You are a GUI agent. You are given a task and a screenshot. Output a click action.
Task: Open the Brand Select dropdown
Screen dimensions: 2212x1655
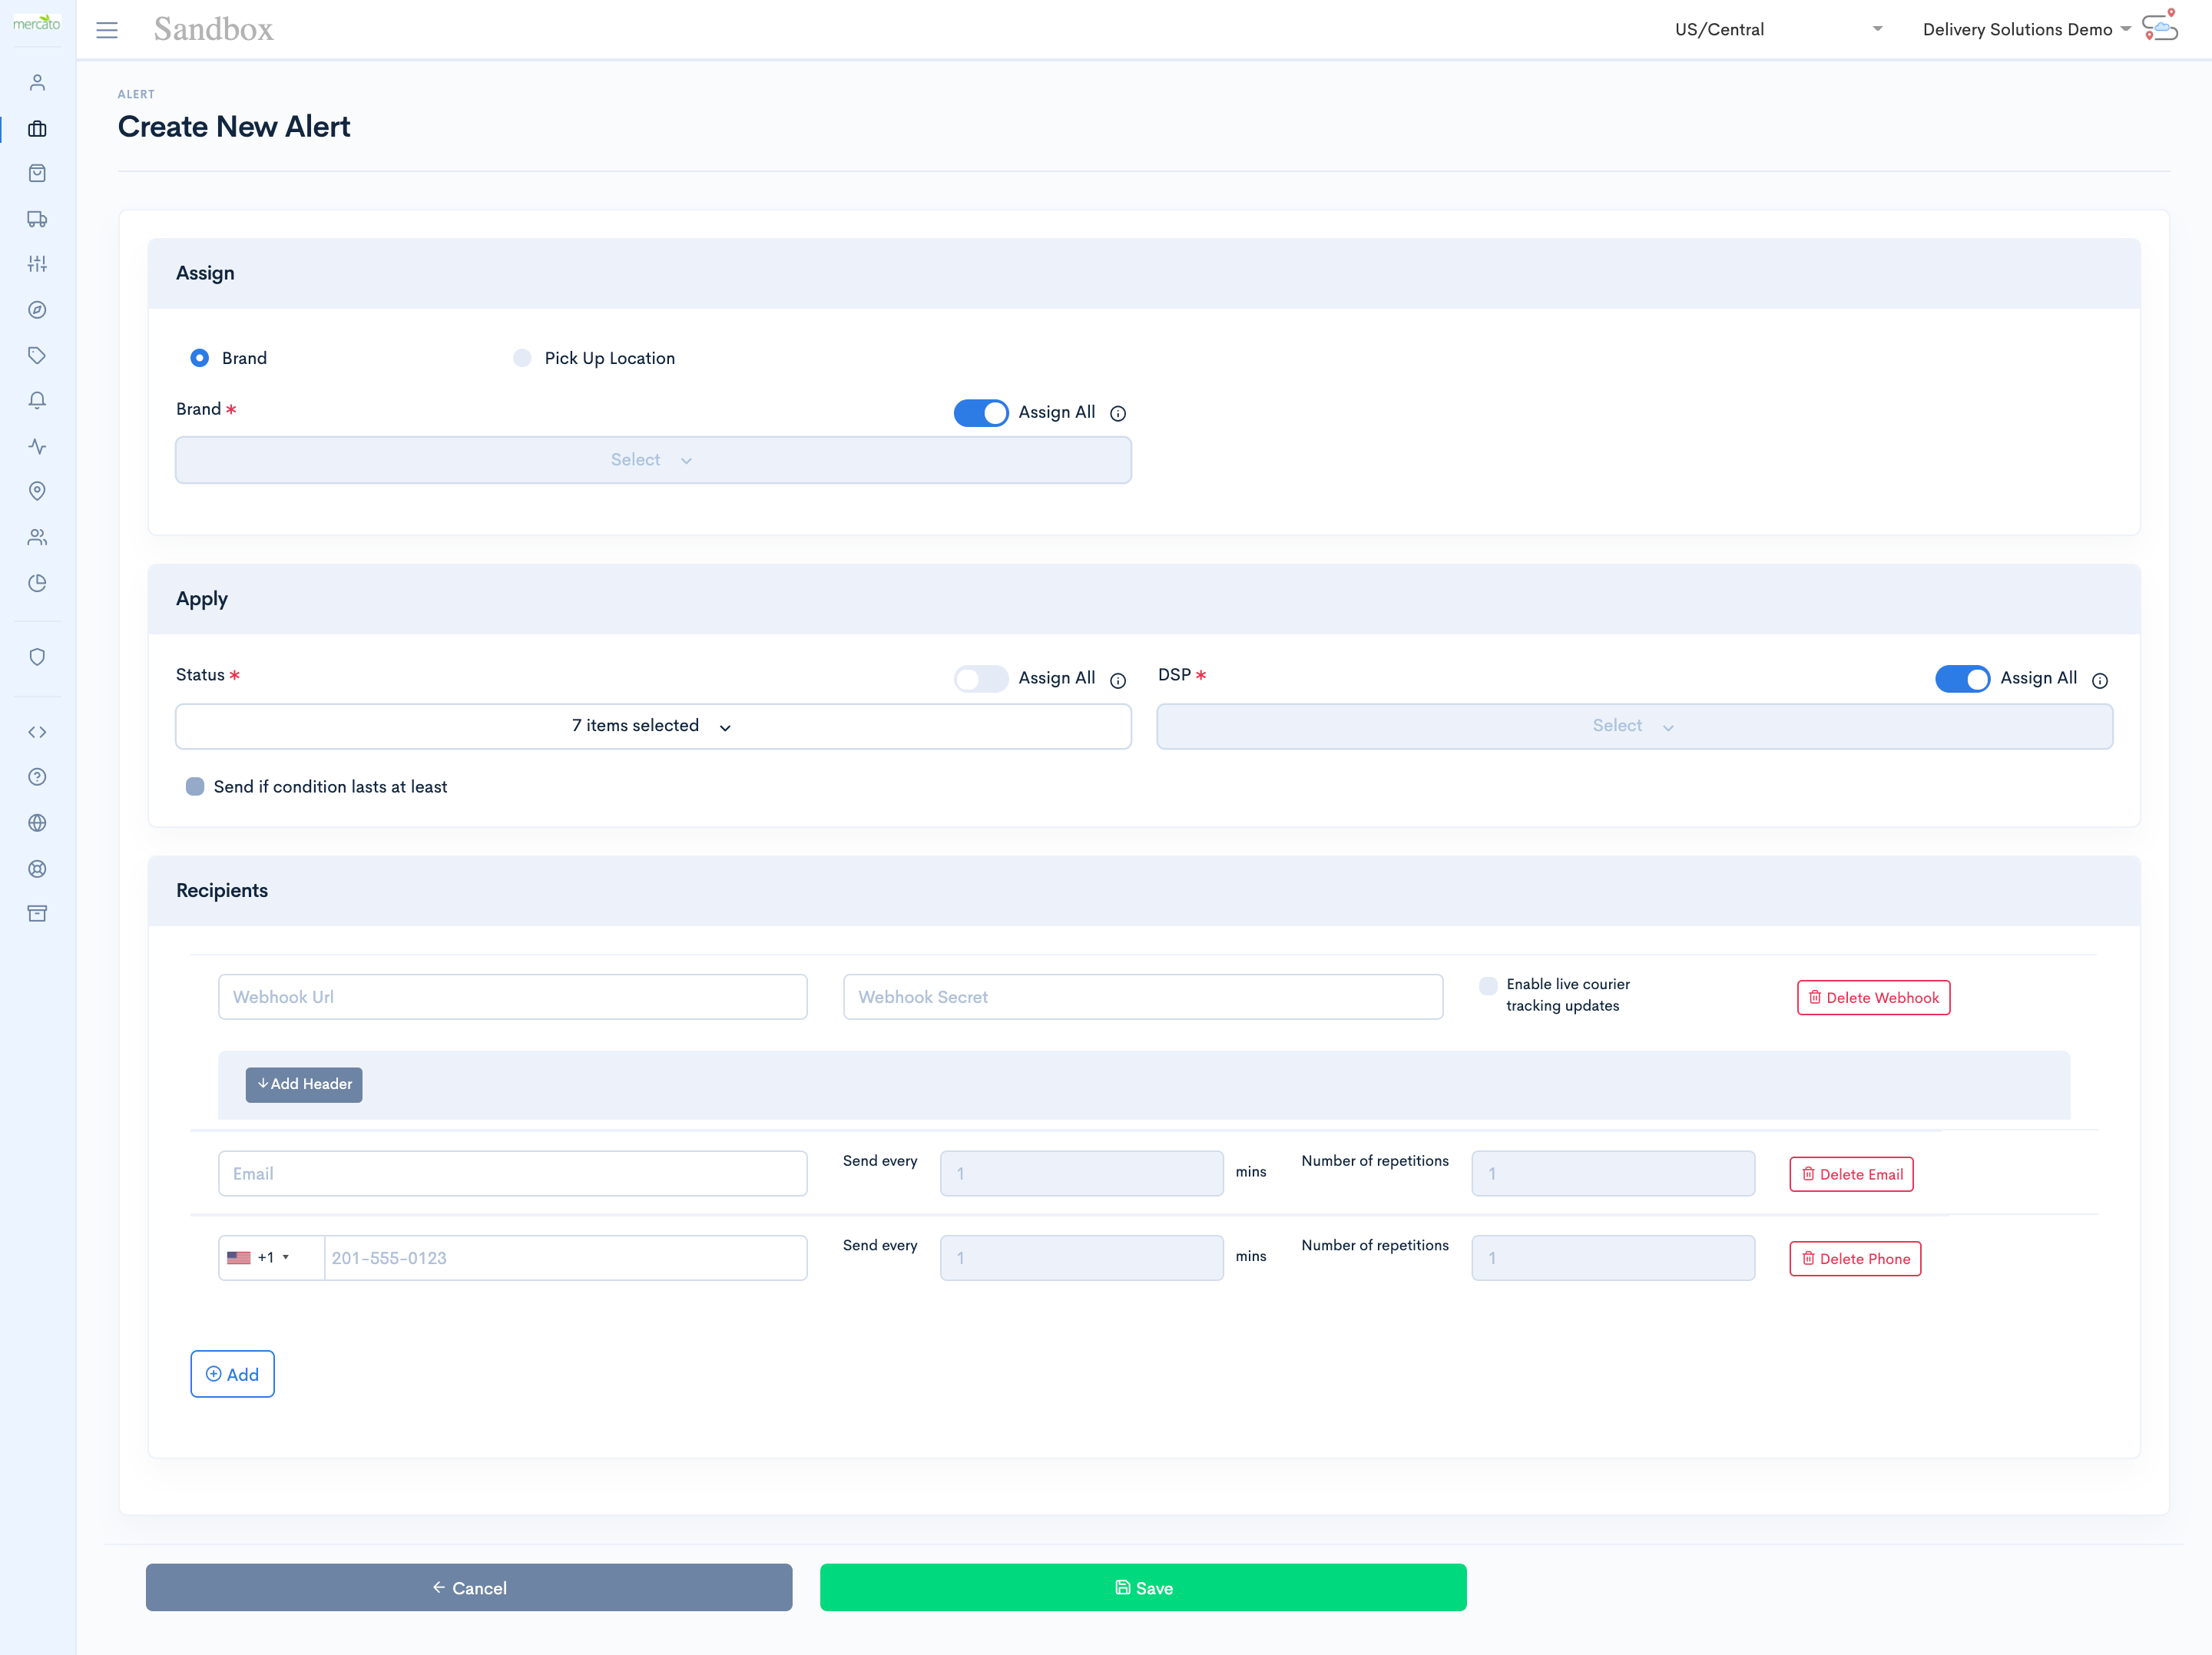(653, 460)
